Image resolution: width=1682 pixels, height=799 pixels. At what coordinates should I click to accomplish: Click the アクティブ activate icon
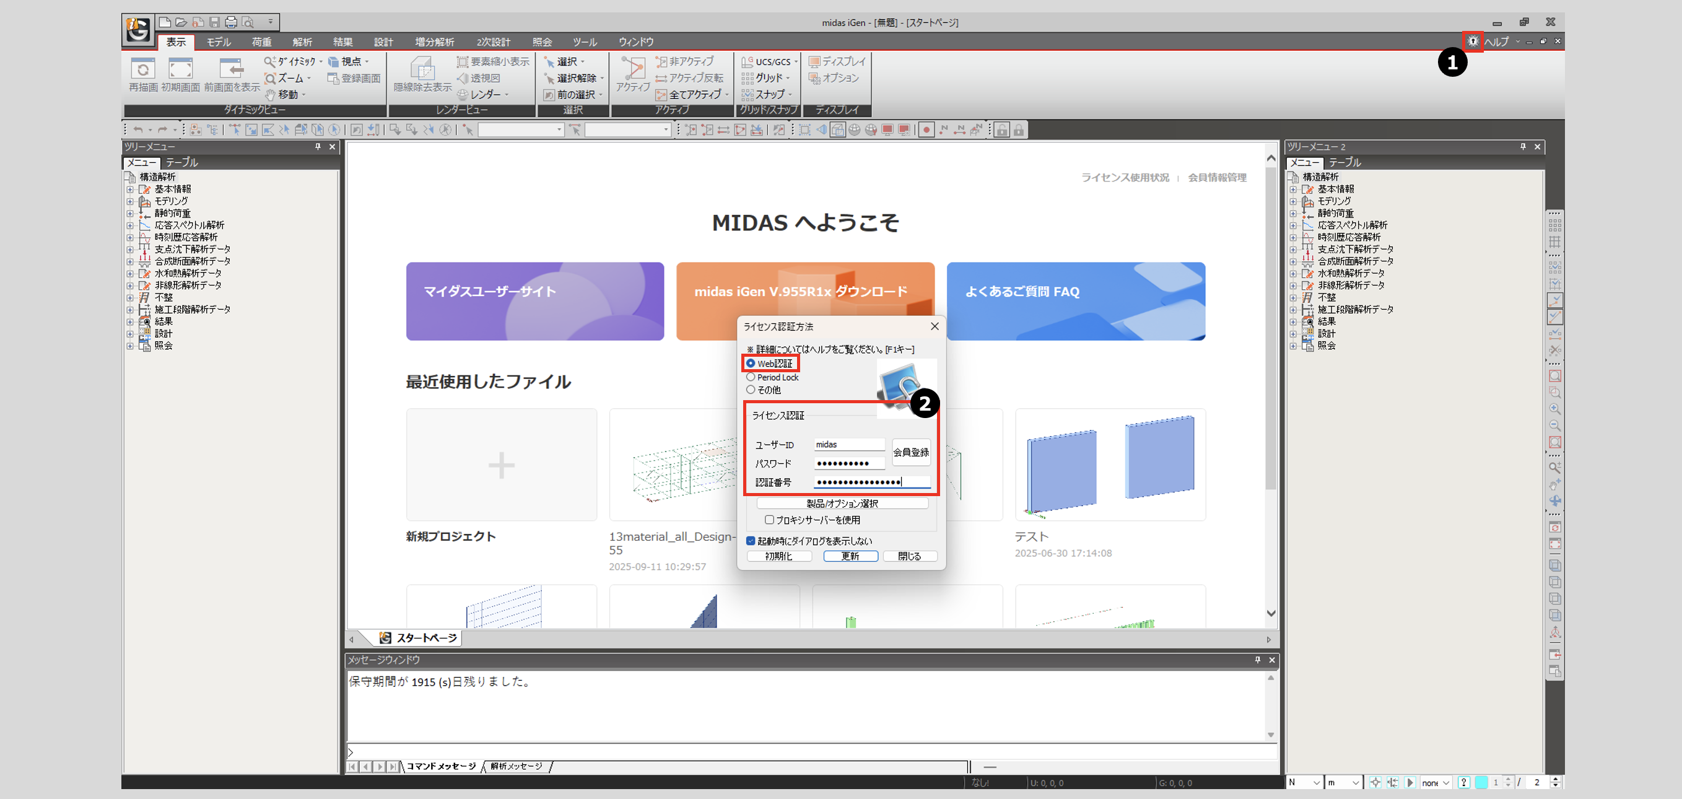[x=632, y=69]
